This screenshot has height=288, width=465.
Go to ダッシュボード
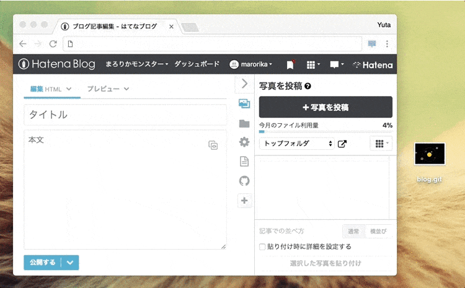point(197,64)
